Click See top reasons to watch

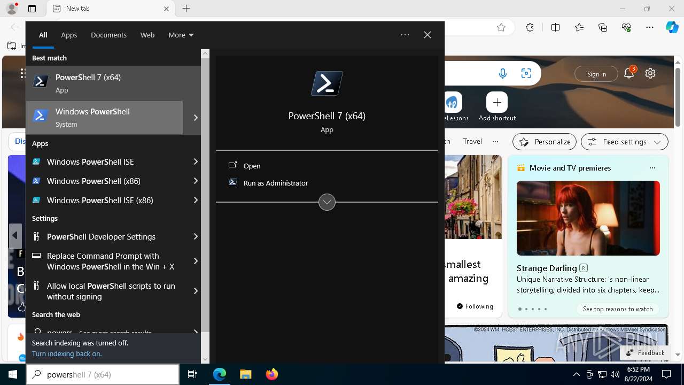[618, 309]
